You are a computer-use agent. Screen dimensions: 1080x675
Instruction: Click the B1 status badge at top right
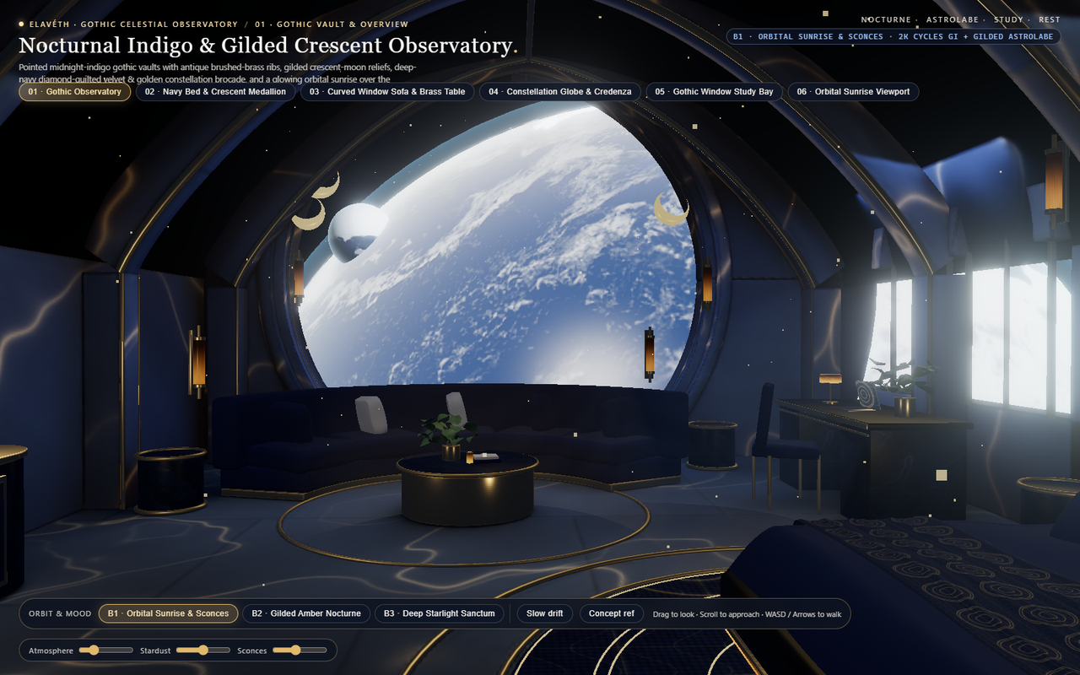pyautogui.click(x=893, y=36)
